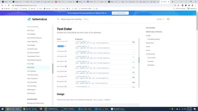
Task: Jump to Customizing section link
Action: pyautogui.click(x=150, y=54)
